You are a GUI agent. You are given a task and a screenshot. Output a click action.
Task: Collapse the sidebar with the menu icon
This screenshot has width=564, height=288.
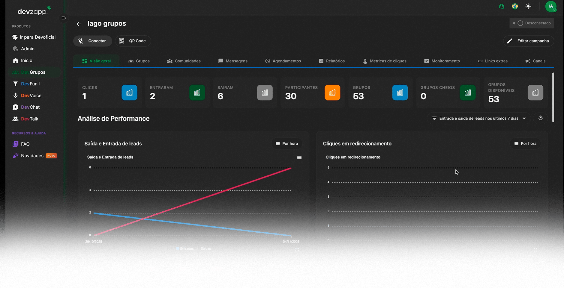(x=64, y=18)
